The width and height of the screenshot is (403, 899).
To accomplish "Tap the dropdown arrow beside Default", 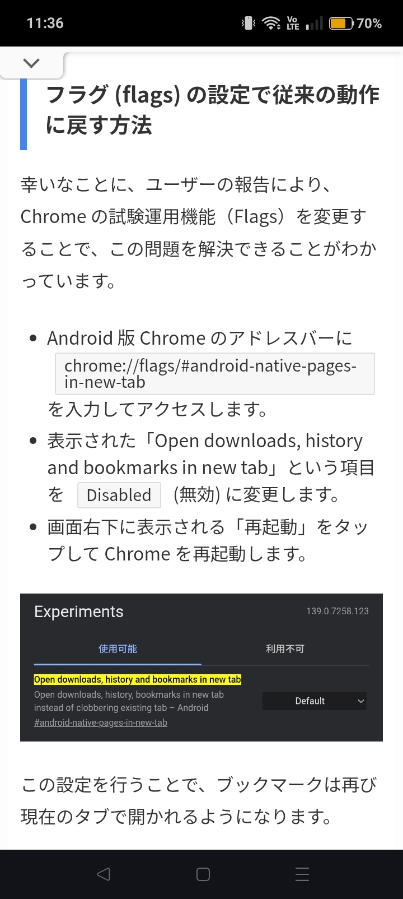I will point(361,701).
